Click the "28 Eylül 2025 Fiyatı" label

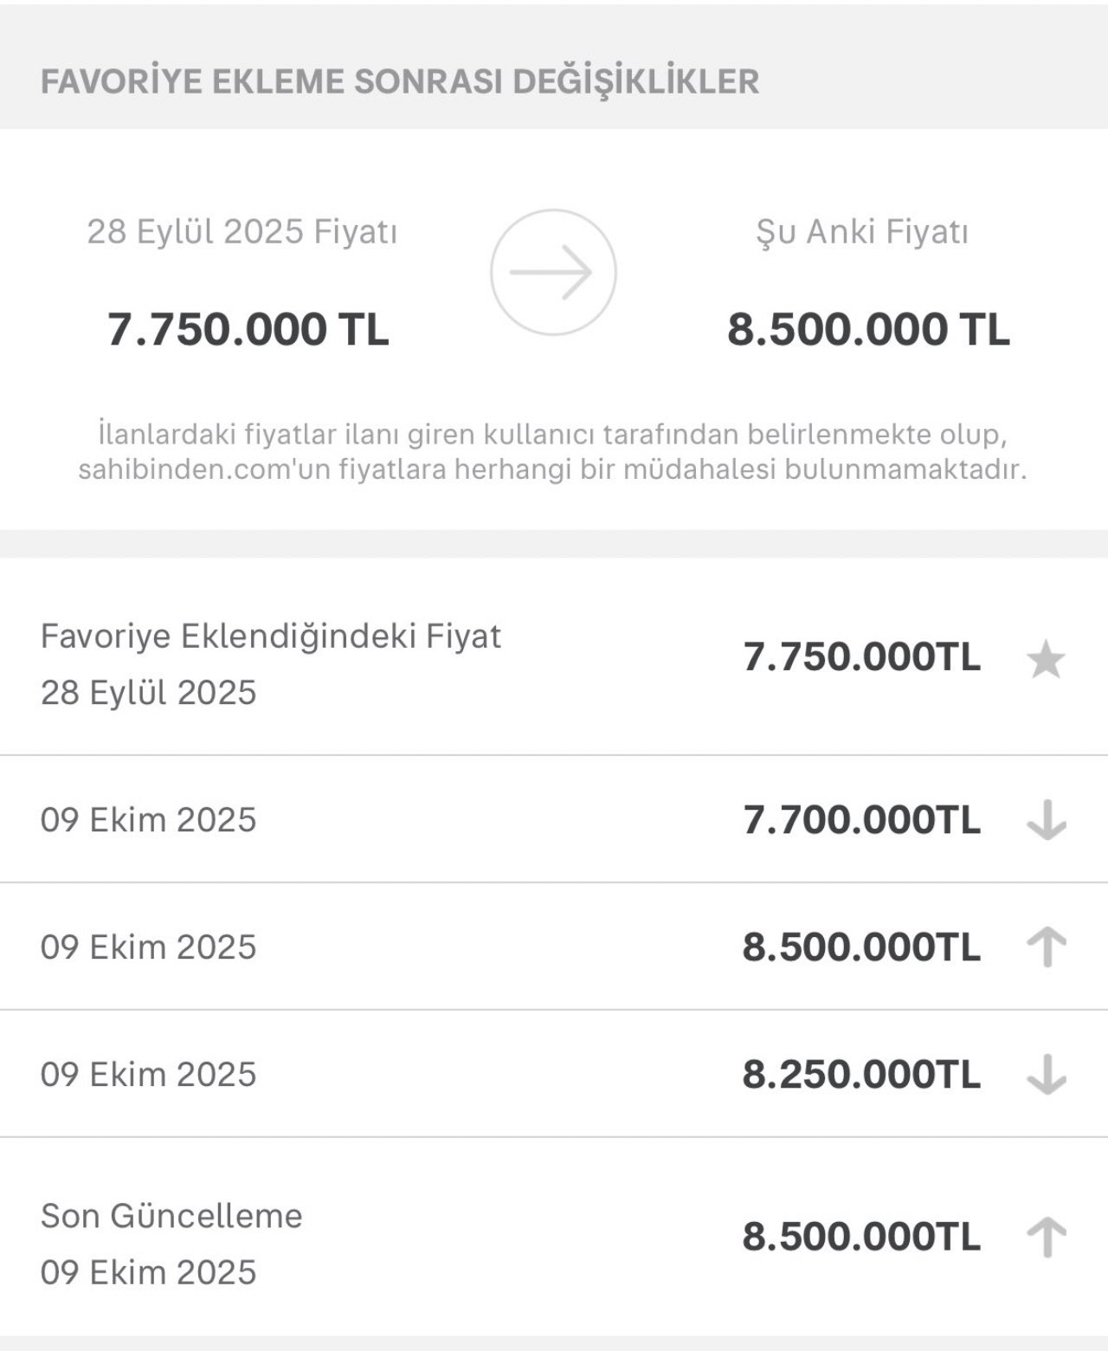click(x=242, y=232)
